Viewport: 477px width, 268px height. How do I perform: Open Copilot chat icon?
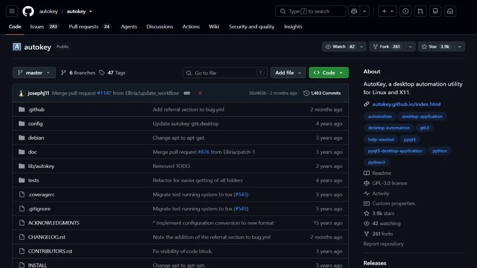[354, 11]
